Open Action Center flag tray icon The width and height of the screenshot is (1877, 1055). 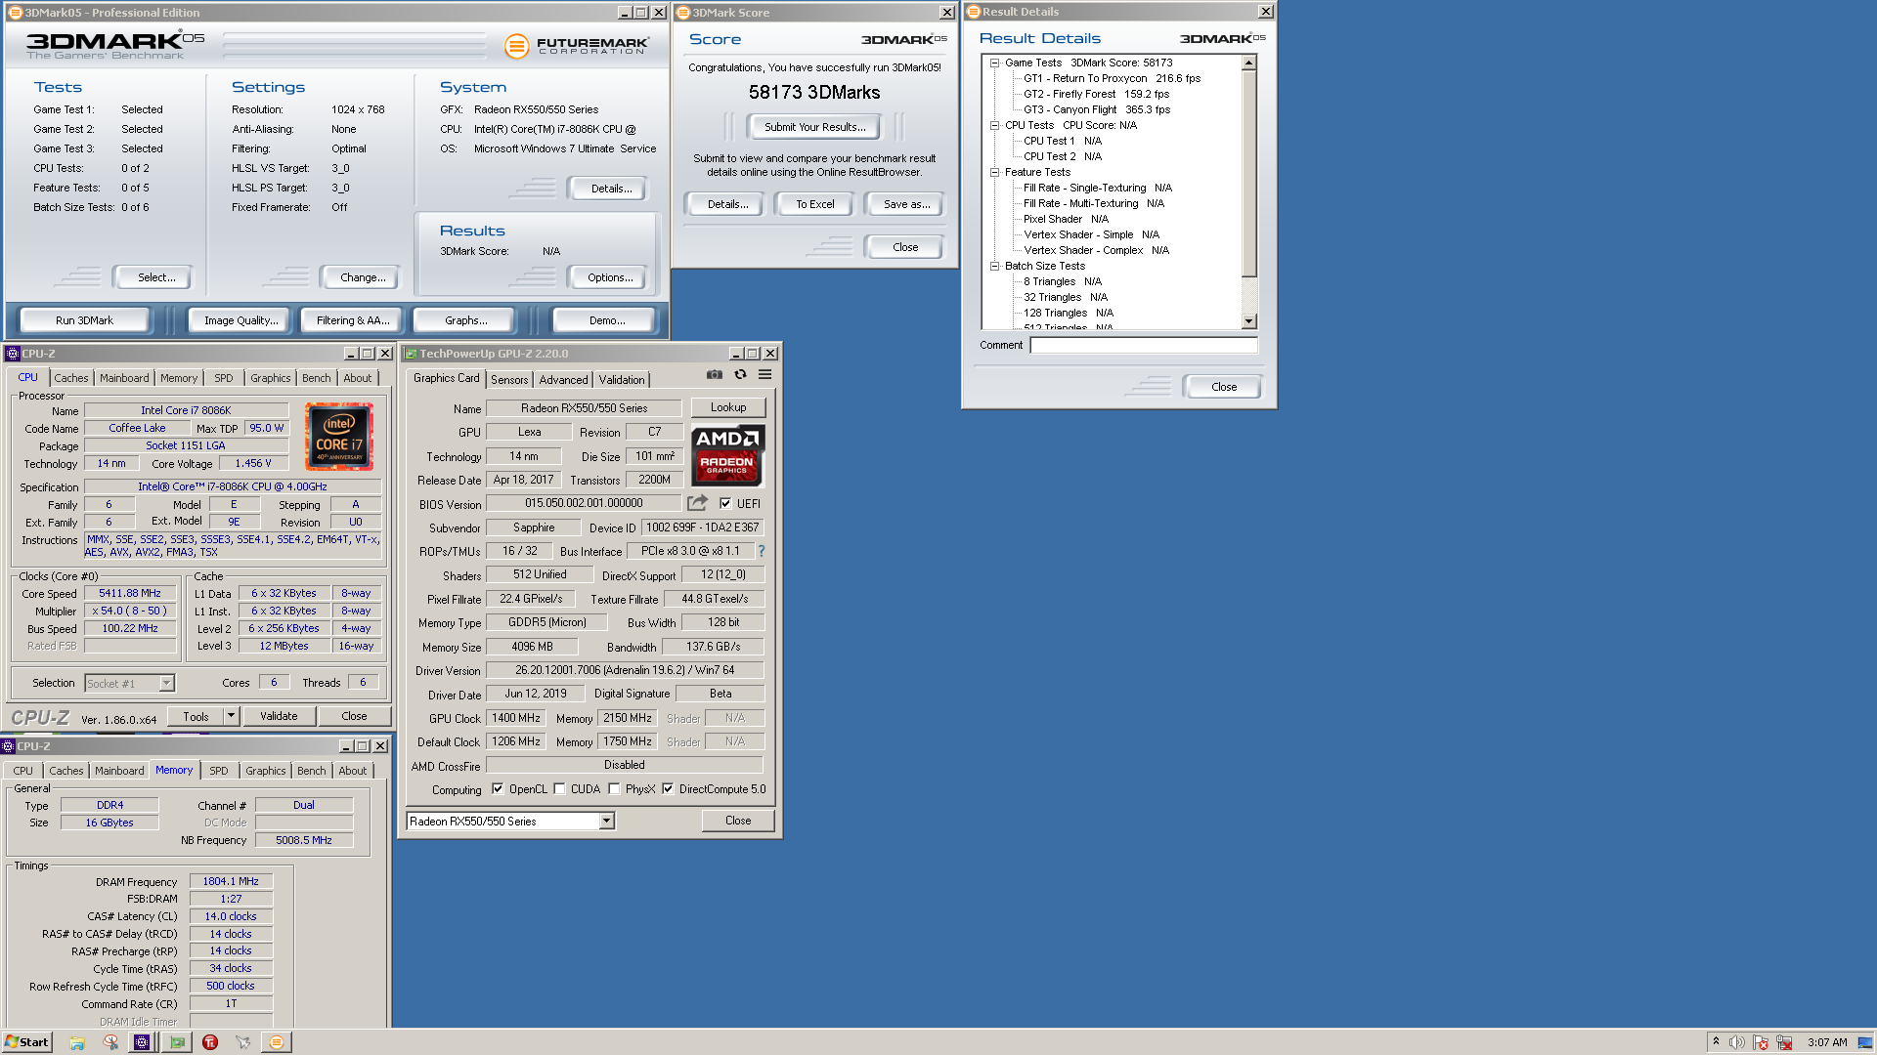tap(1761, 1042)
